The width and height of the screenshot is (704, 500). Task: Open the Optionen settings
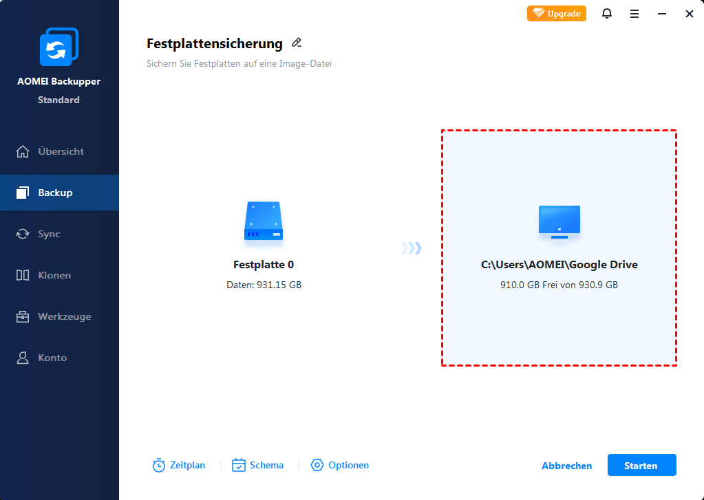click(339, 466)
